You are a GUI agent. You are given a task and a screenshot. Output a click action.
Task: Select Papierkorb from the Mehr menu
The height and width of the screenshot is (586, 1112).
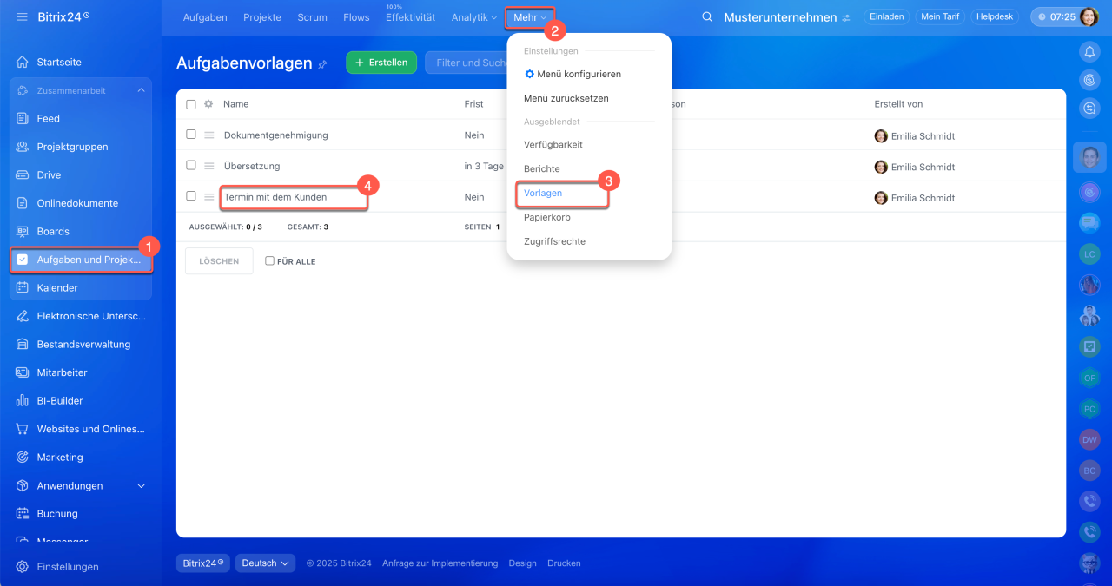click(546, 217)
